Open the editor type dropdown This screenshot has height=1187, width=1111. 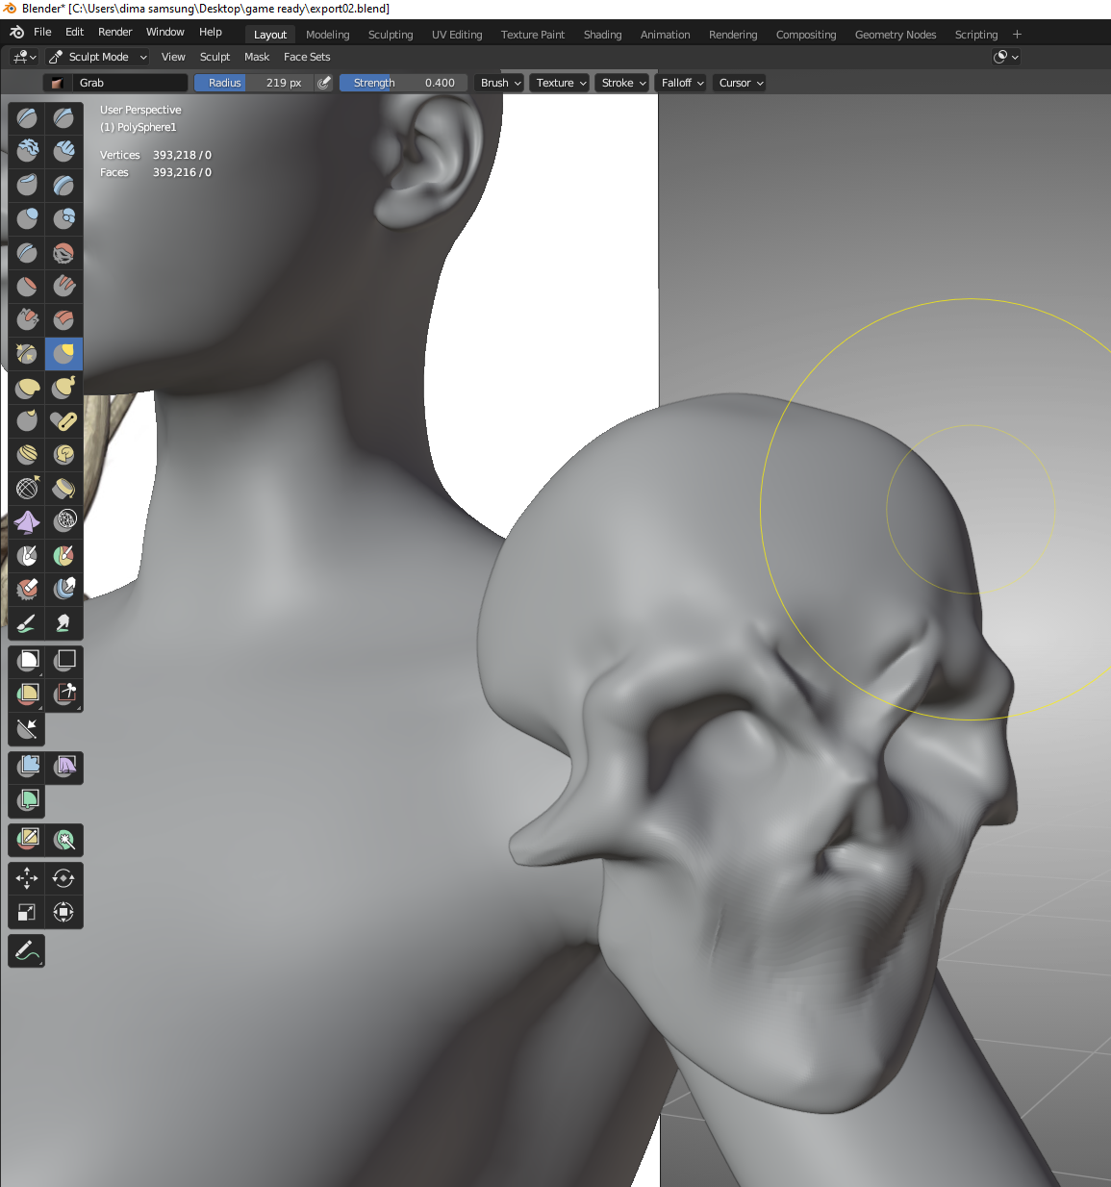24,57
